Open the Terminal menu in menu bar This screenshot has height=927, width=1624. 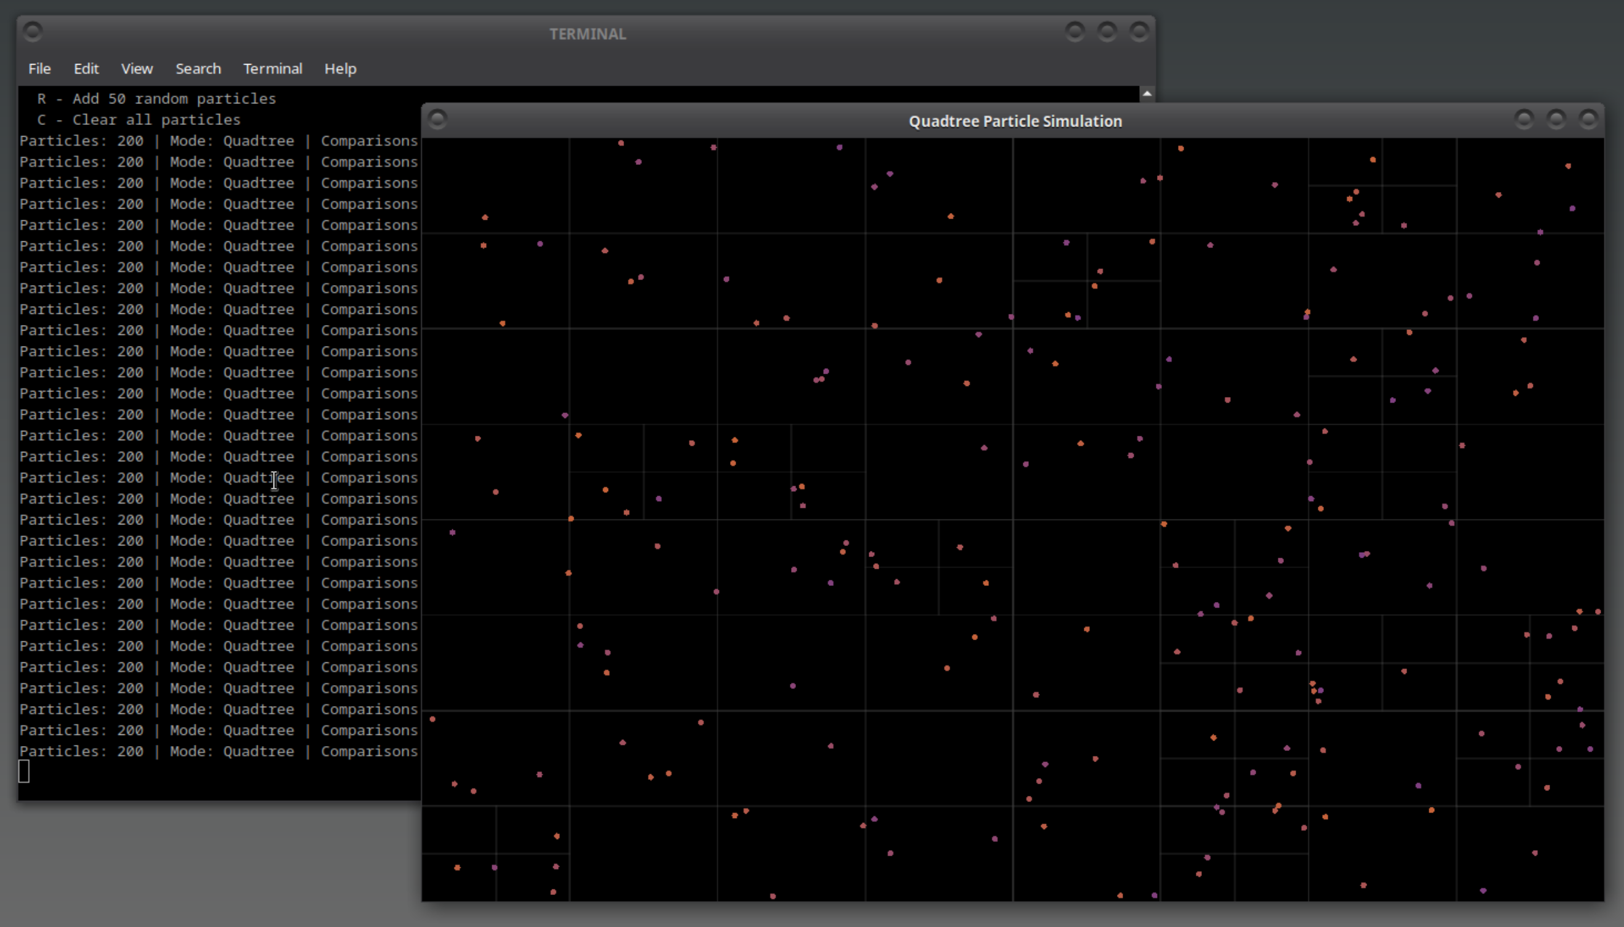click(x=273, y=69)
